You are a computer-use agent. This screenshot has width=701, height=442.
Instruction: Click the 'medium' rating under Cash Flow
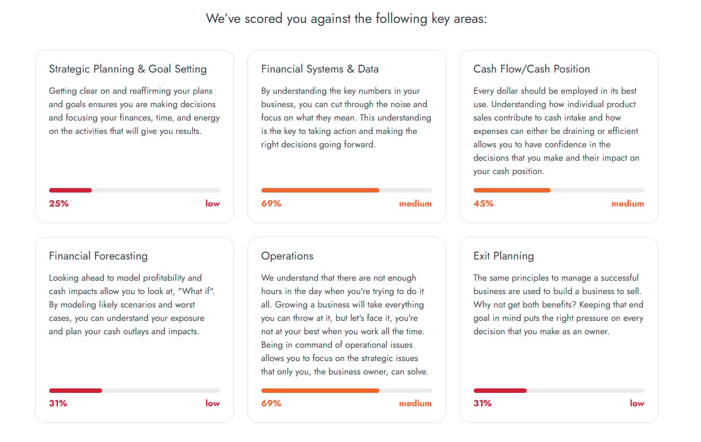pos(628,204)
